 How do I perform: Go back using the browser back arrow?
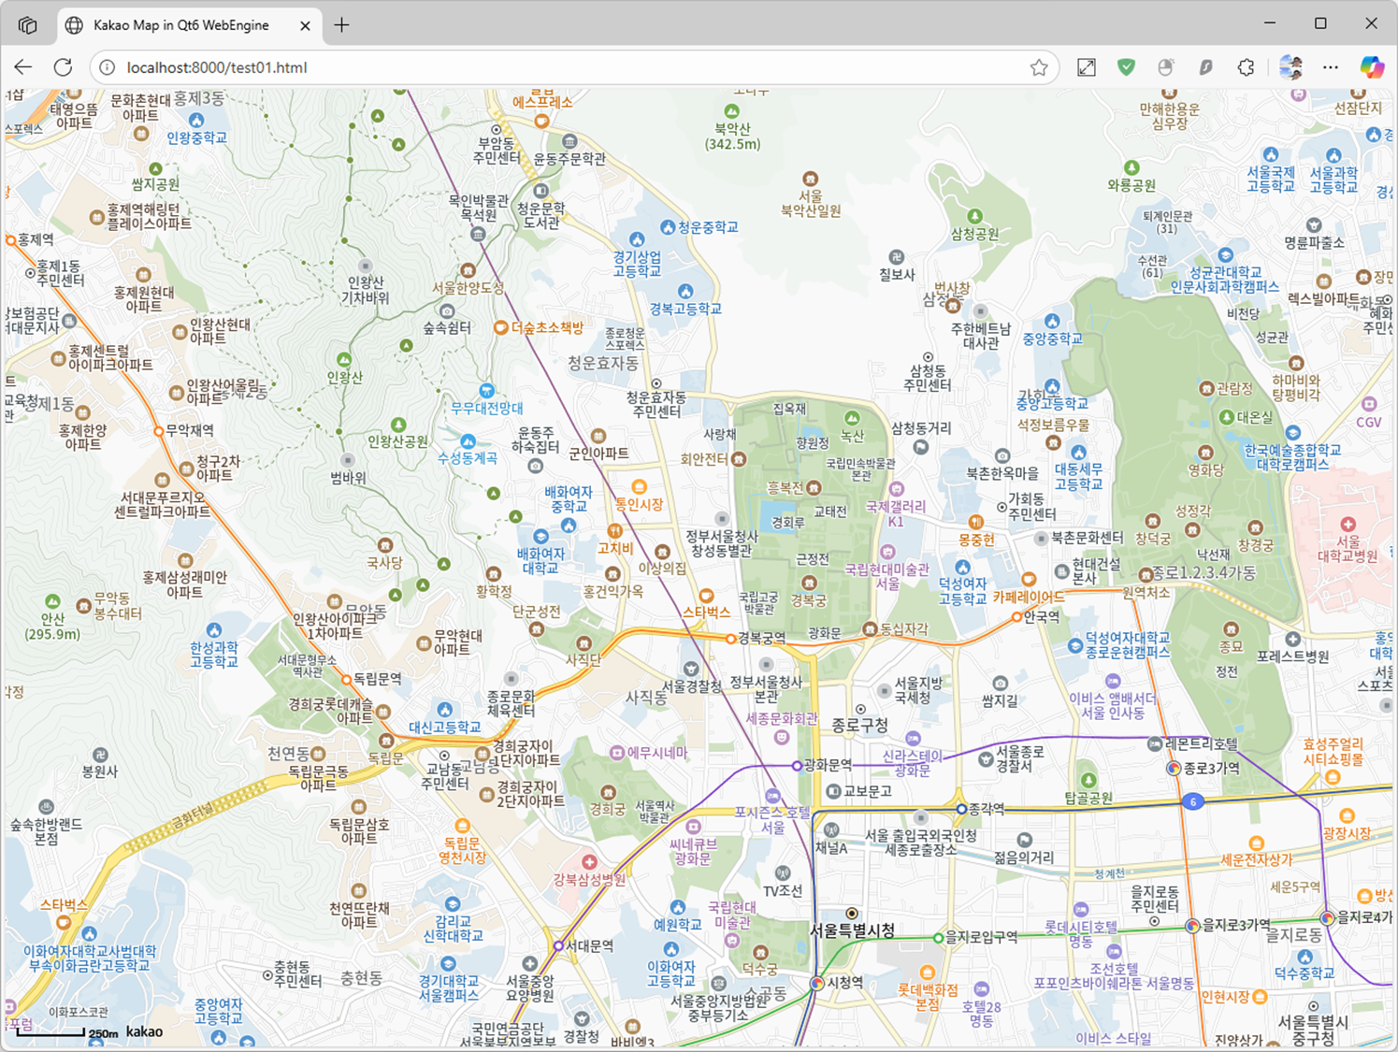point(23,67)
